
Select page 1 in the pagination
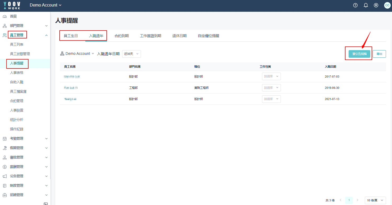[349, 200]
